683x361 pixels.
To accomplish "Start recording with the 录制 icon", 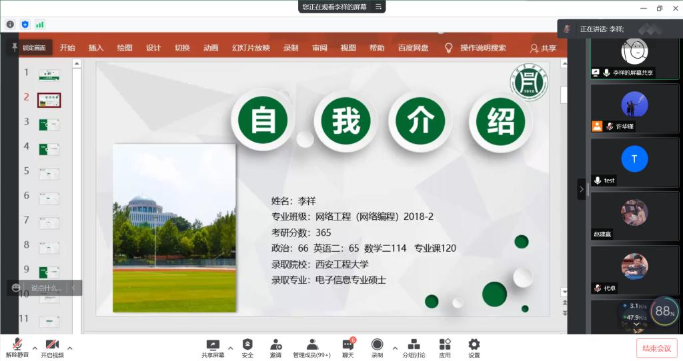I will coord(377,347).
